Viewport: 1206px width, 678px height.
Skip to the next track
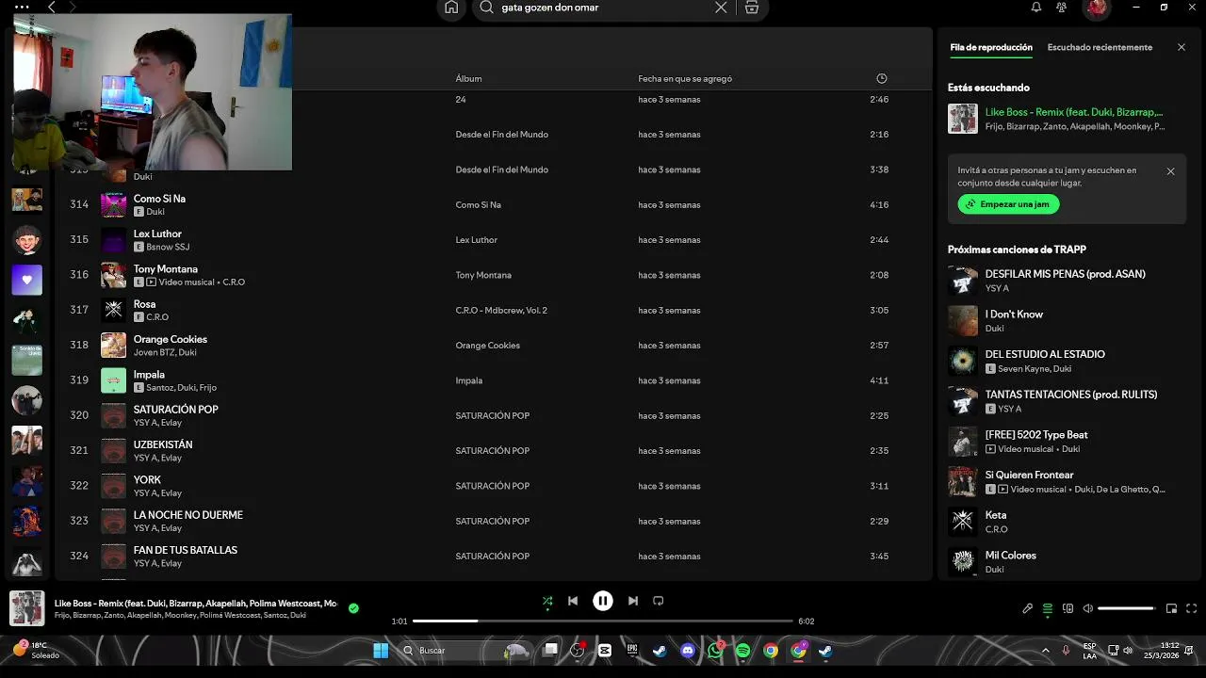point(633,601)
